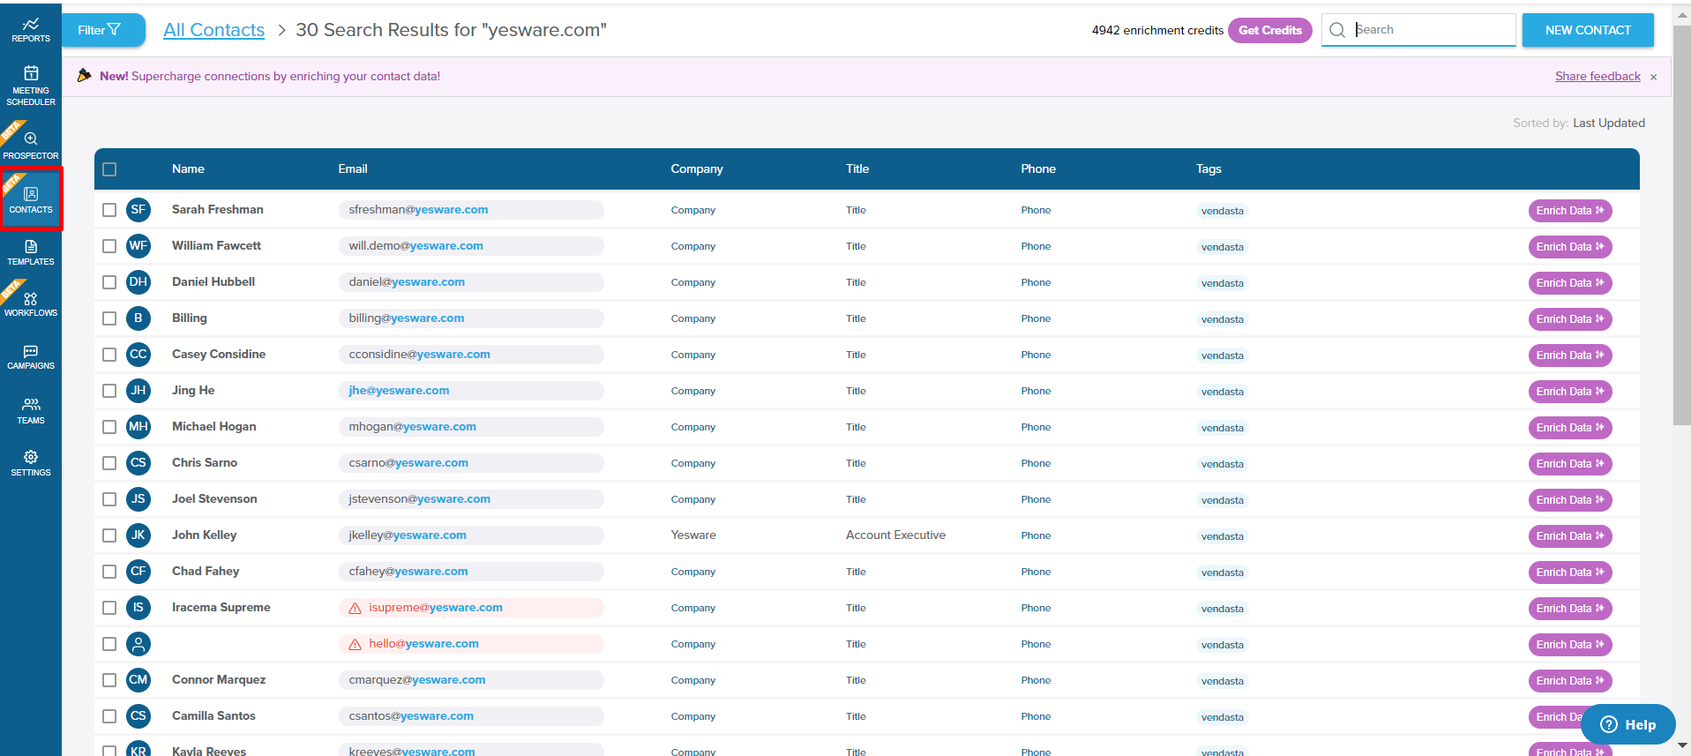Click warning icon beside hello@yesware.com
1691x756 pixels.
pos(355,645)
